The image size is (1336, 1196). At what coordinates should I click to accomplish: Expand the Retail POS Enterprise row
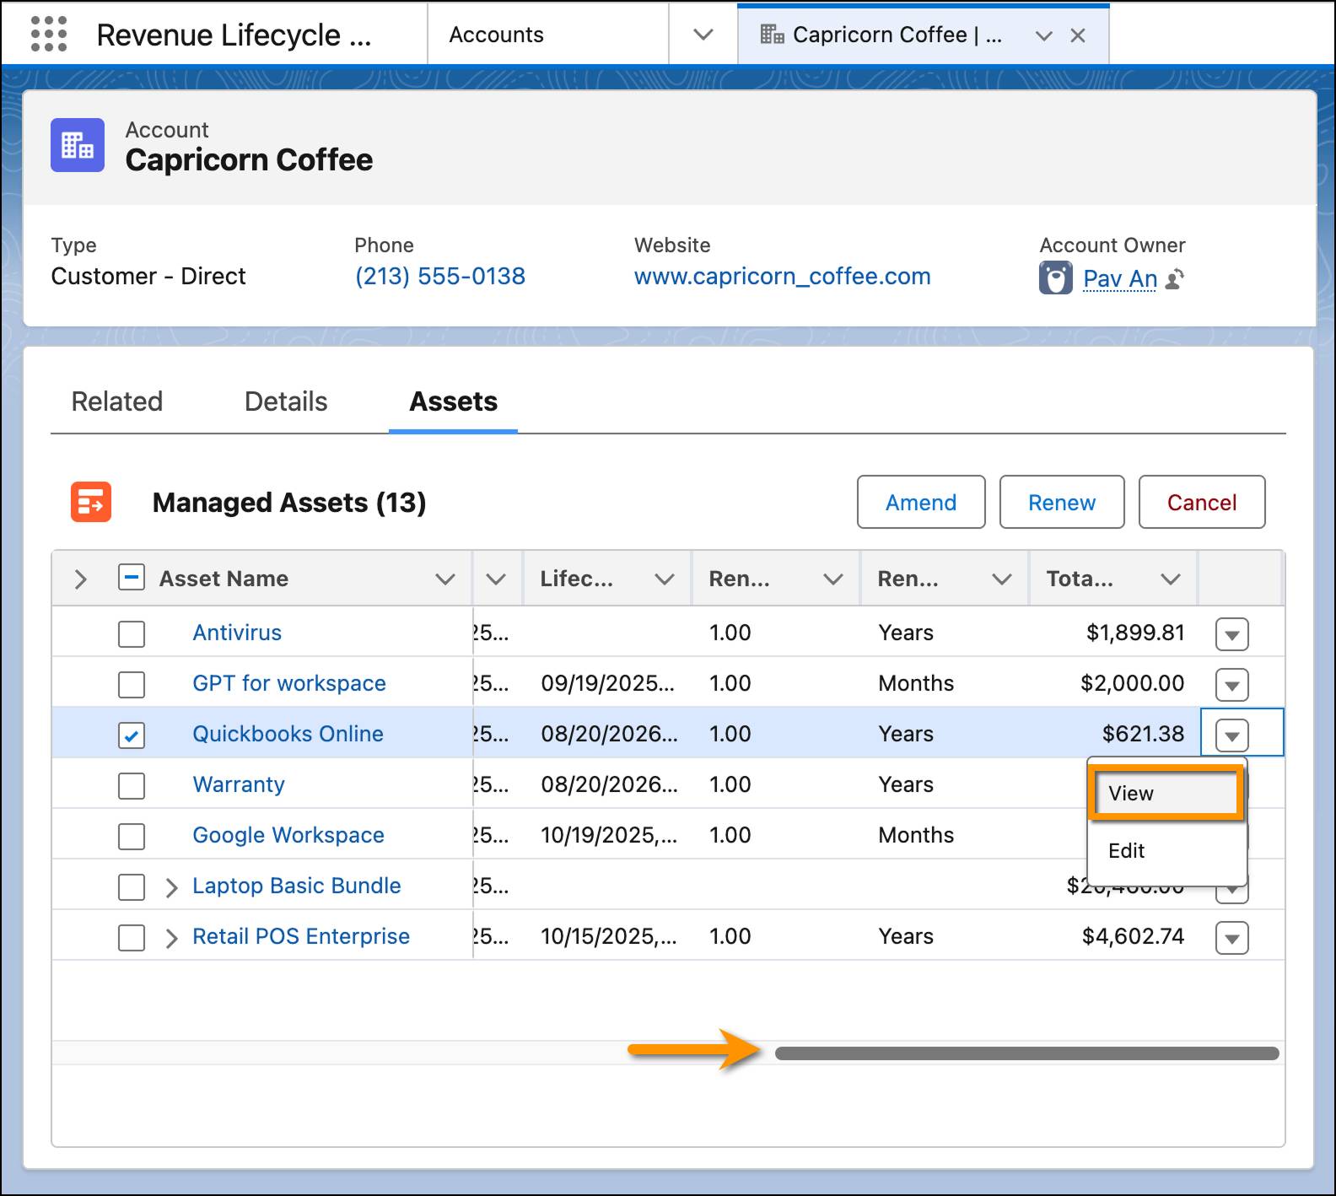(x=171, y=938)
